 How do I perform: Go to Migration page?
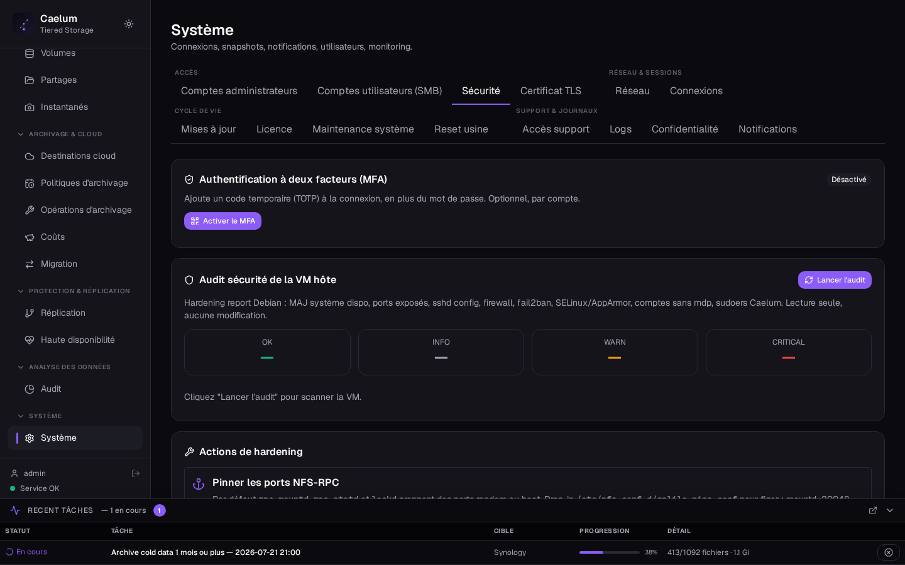click(75, 264)
